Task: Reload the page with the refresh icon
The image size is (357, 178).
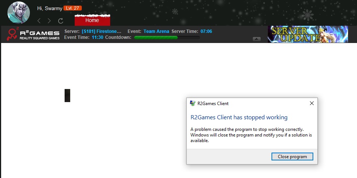Action: (x=60, y=21)
